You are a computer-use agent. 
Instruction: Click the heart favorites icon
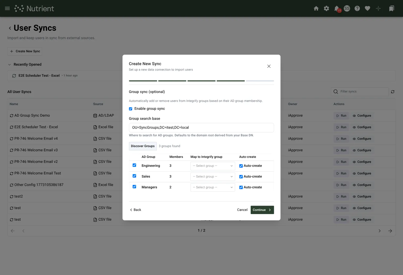click(x=367, y=8)
